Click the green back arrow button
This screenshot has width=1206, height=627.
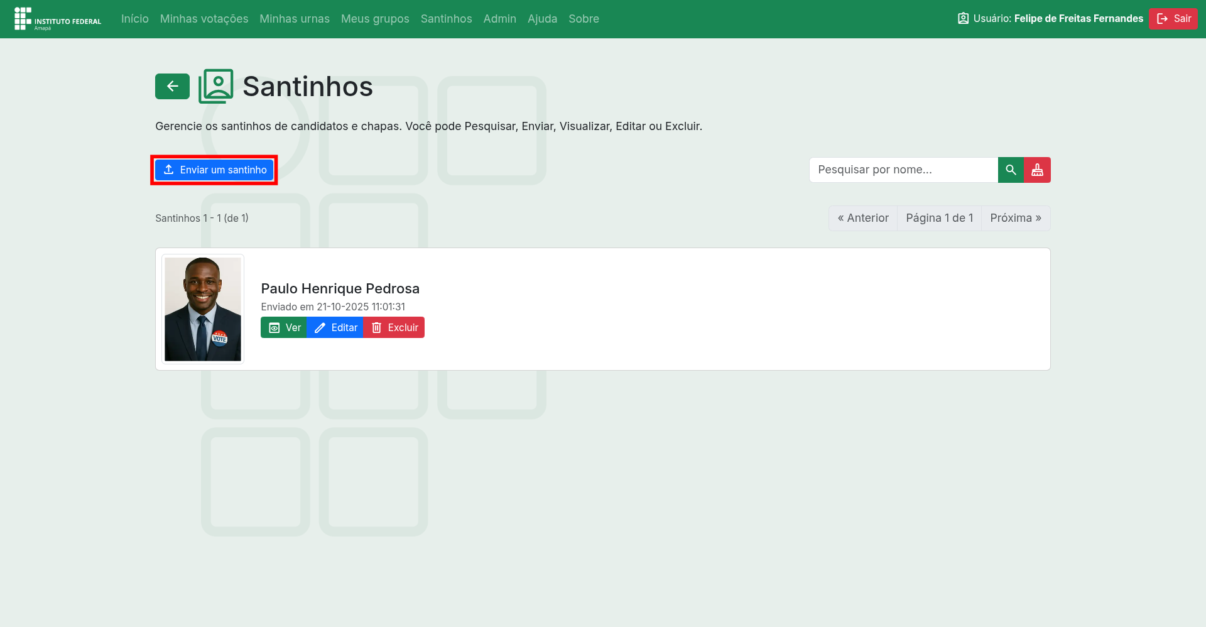coord(172,87)
